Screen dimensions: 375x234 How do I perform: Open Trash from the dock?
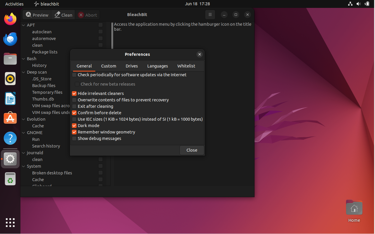10,179
